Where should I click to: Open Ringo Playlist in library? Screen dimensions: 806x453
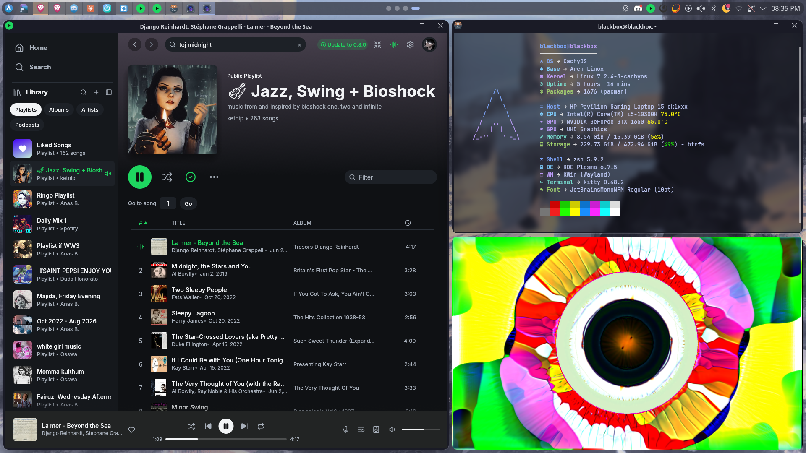pyautogui.click(x=62, y=199)
